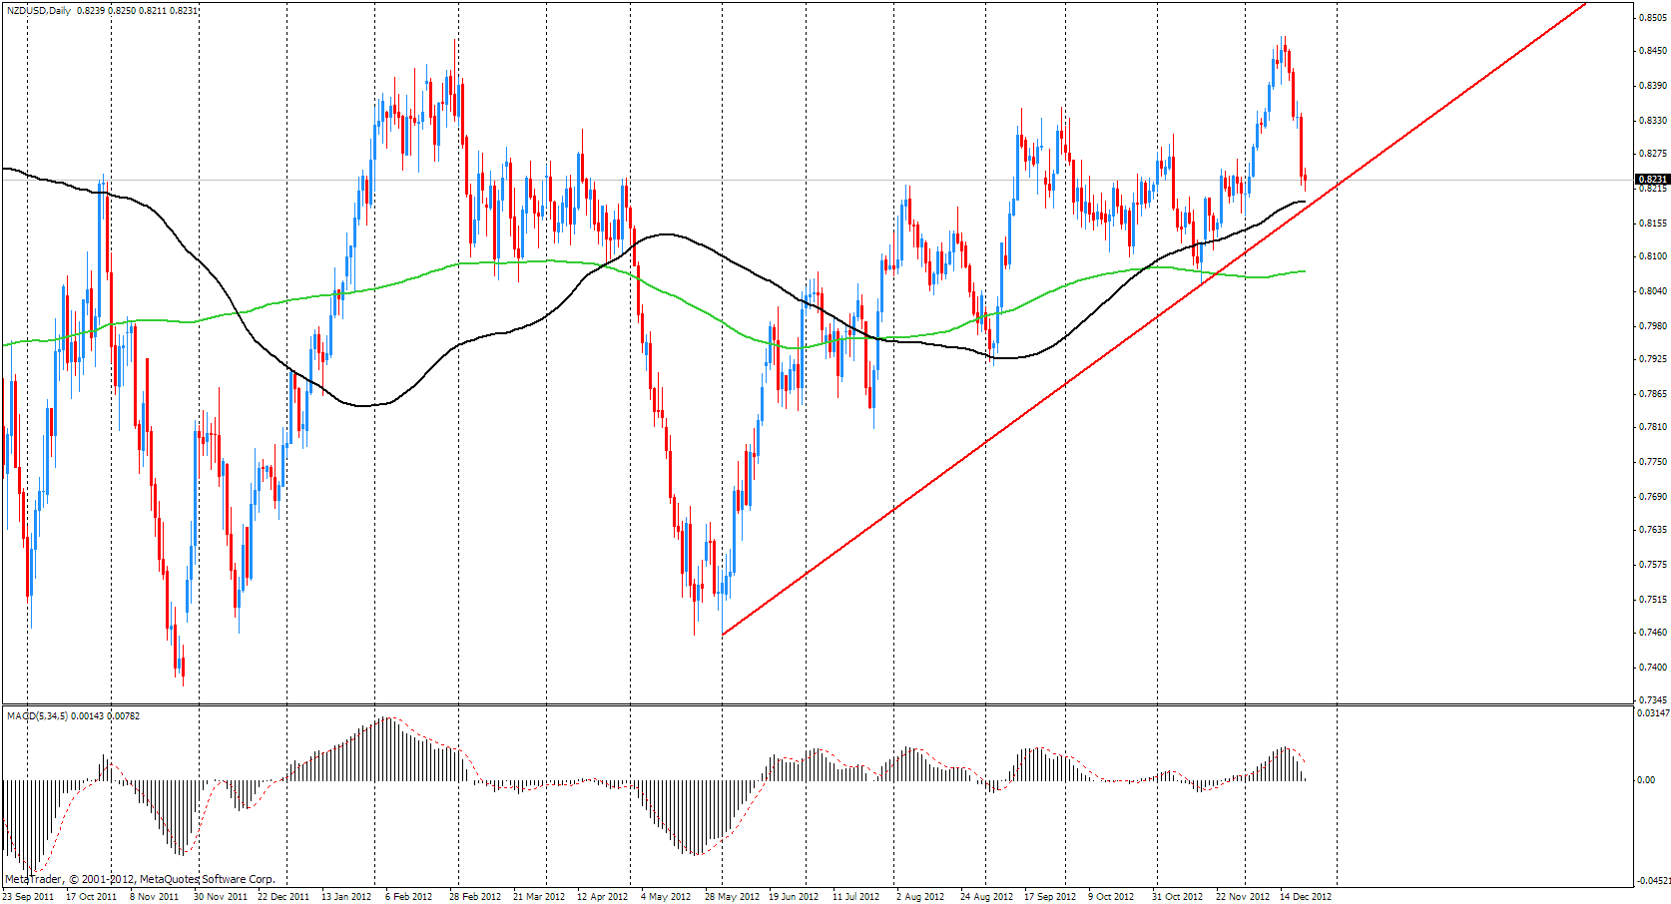Click the 0.8100 price axis label
Screen dimensions: 1671x904
tap(1653, 256)
